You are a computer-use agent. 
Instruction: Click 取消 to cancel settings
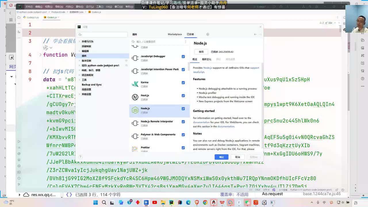click(x=237, y=157)
